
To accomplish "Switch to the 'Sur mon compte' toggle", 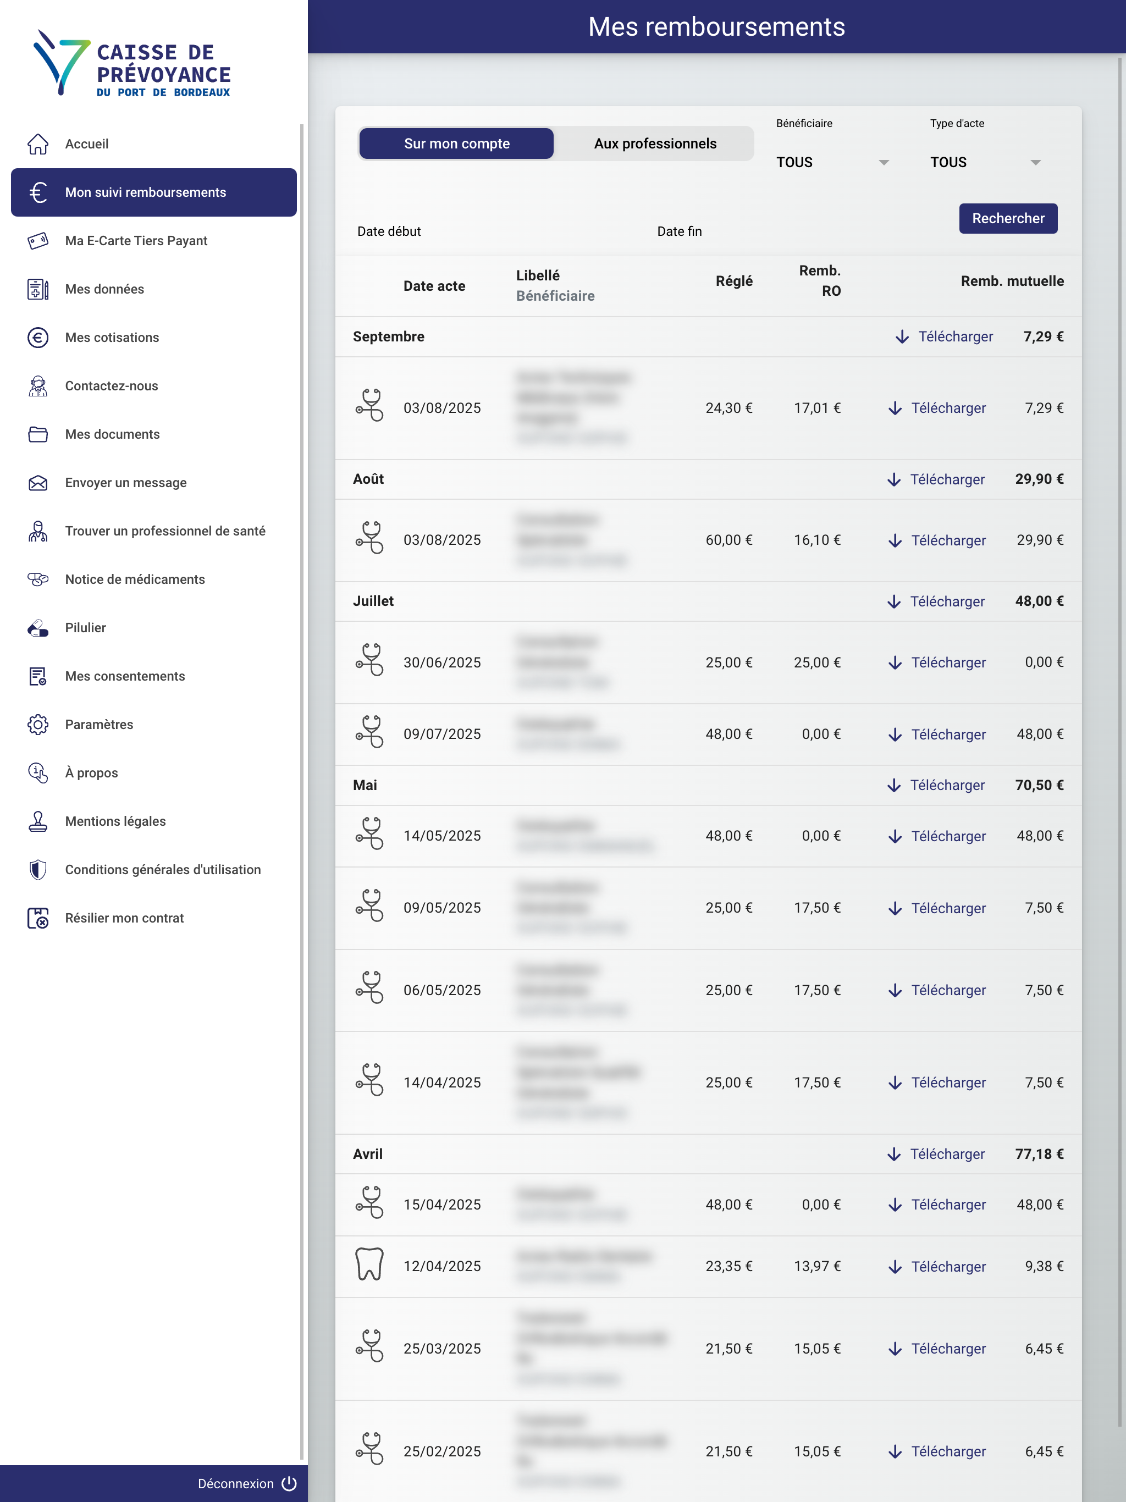I will [x=456, y=143].
